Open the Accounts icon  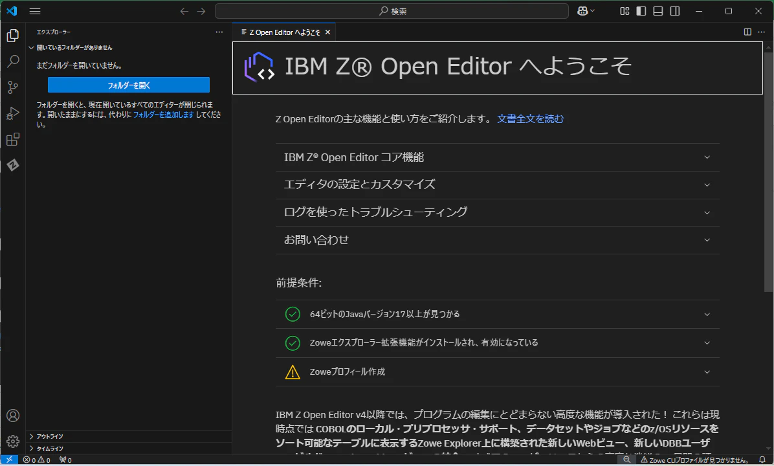[13, 416]
